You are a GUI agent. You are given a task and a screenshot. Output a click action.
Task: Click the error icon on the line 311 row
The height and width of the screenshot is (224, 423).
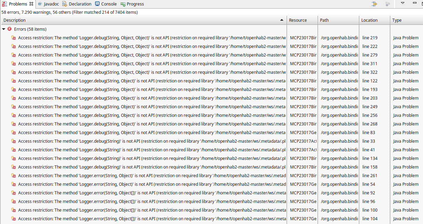pos(13,63)
